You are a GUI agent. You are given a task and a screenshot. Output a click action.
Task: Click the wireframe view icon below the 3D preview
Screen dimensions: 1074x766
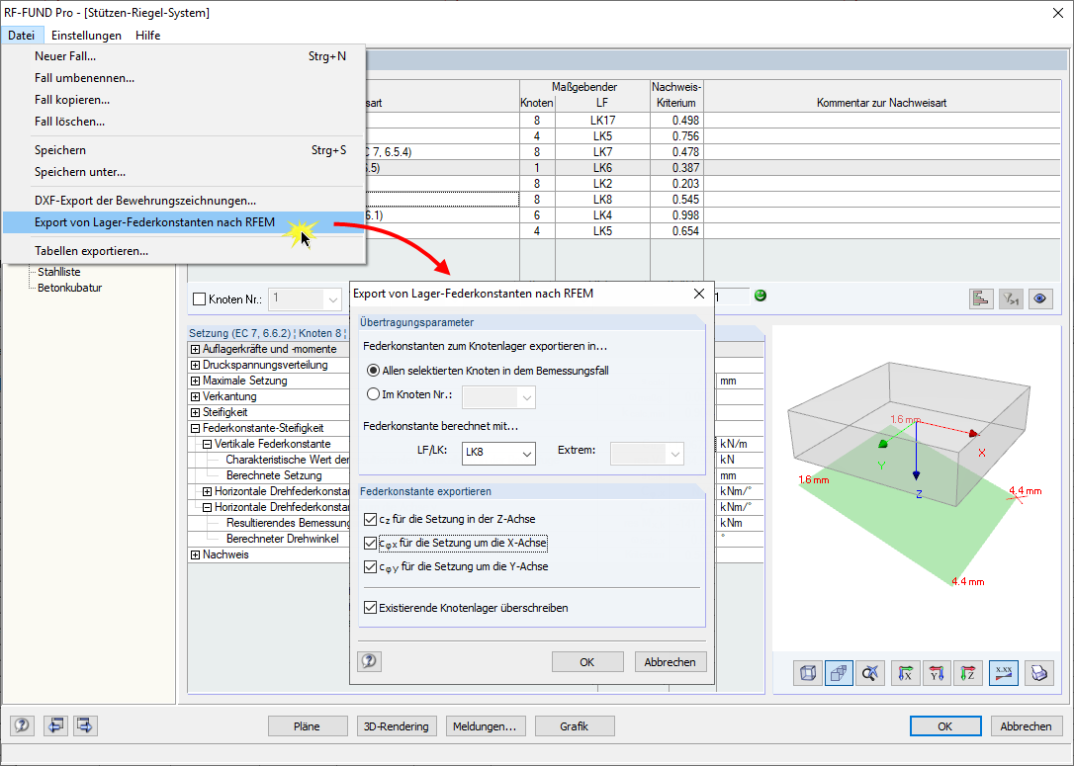[808, 674]
